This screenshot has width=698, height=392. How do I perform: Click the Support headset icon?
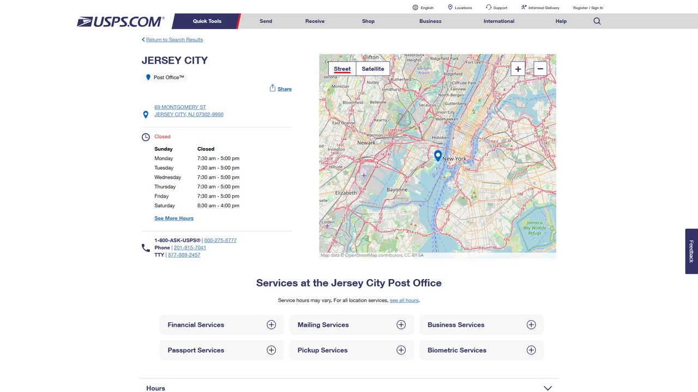pos(489,8)
